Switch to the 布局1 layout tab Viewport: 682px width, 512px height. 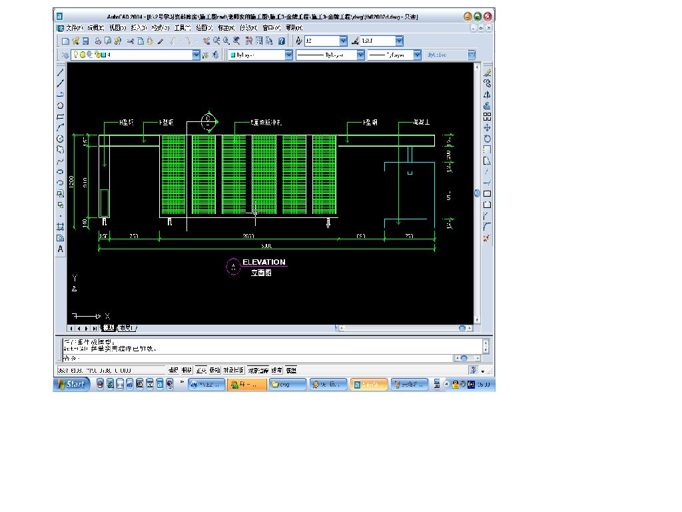[127, 328]
